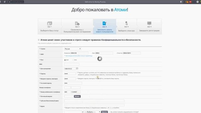Open the calendar picker beside birth date
This screenshot has width=201, height=113.
pos(77,68)
